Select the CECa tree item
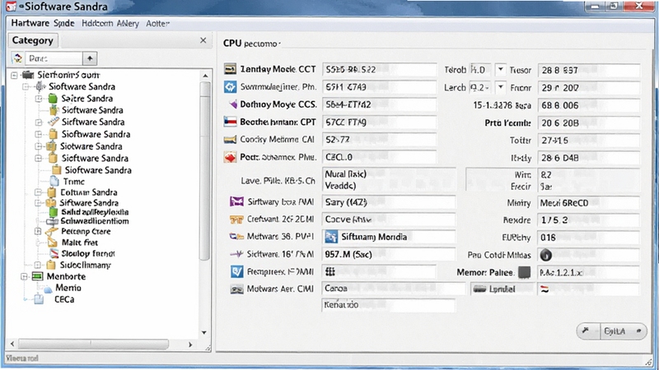 (64, 299)
